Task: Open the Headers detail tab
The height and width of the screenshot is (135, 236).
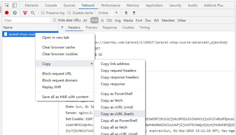Action: point(74,27)
